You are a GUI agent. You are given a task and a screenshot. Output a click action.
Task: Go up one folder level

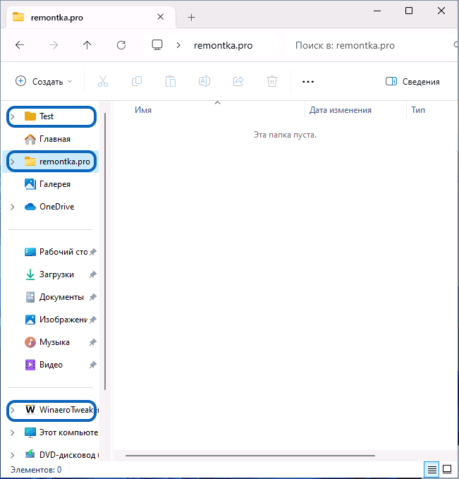(87, 45)
